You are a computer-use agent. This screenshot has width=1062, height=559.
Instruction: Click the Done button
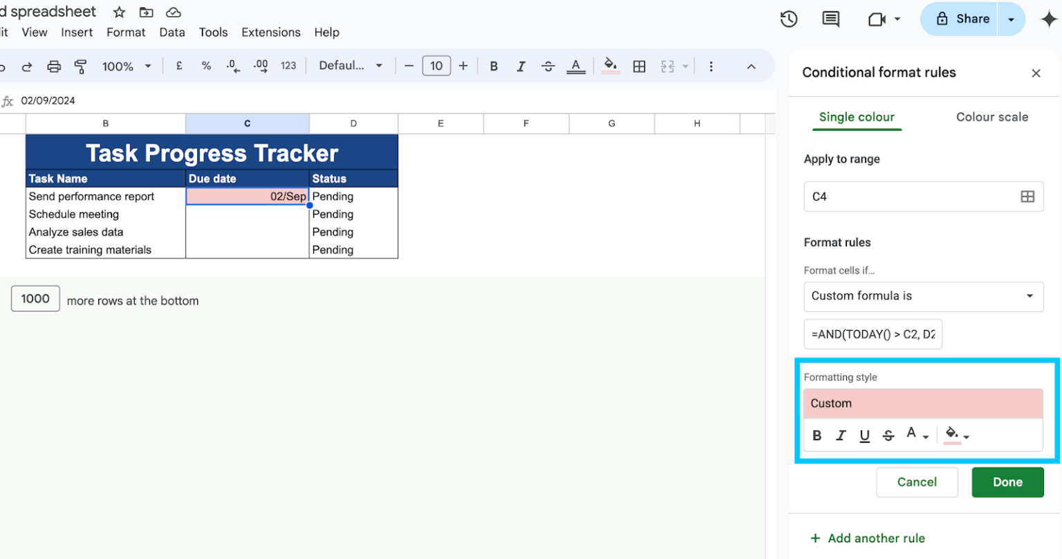pyautogui.click(x=1007, y=482)
